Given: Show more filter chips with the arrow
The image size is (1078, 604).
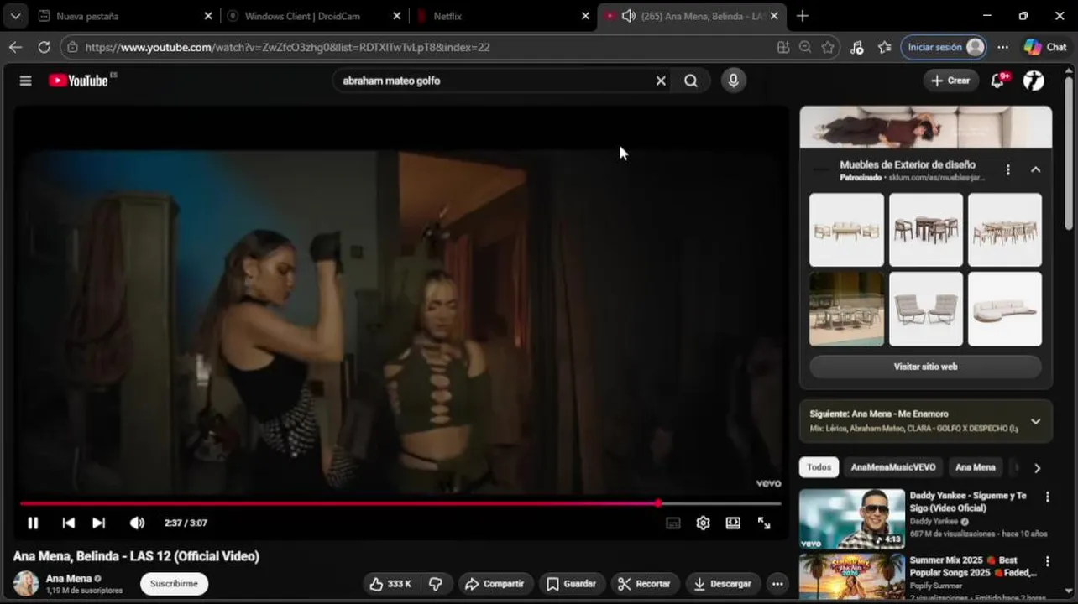Looking at the screenshot, I should click(x=1037, y=468).
